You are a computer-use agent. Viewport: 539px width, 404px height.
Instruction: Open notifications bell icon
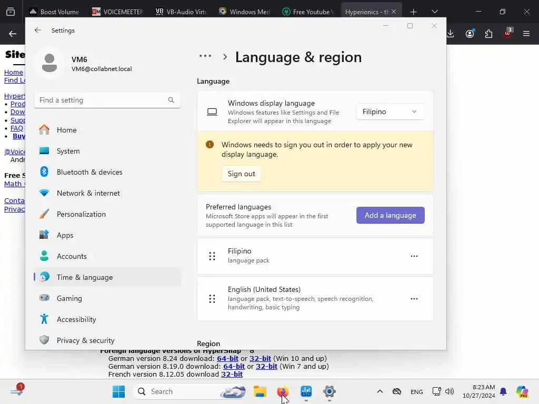point(503,391)
